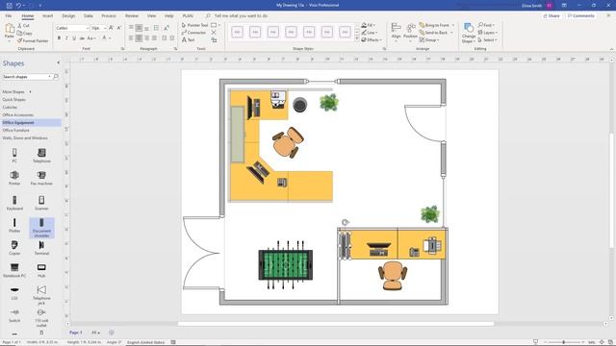Open the font size dropdown
The width and height of the screenshot is (616, 346).
point(105,28)
